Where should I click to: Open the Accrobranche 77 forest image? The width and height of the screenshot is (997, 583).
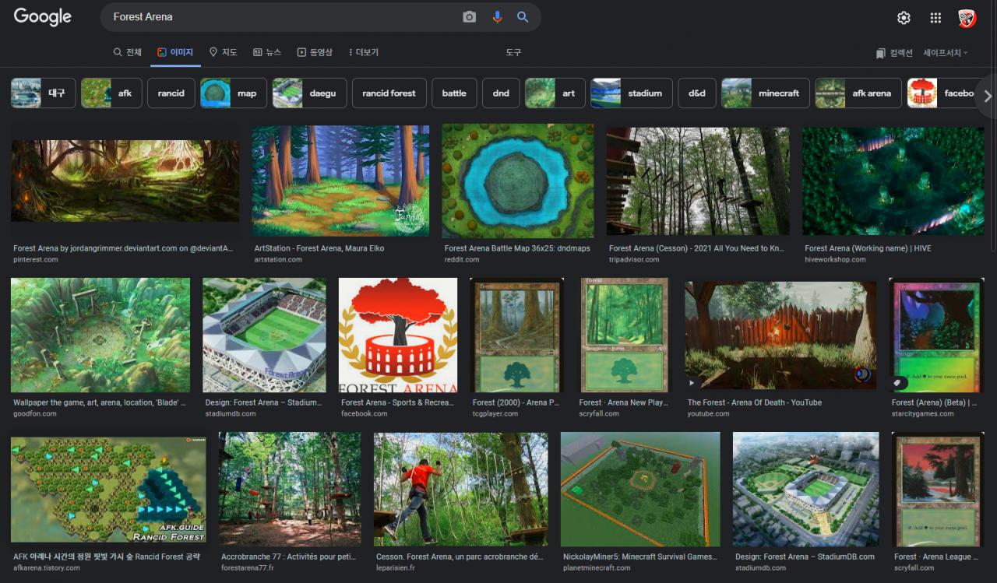290,490
